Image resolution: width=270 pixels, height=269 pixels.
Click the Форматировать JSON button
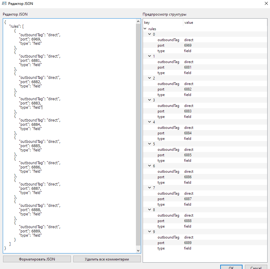[x=37, y=259]
